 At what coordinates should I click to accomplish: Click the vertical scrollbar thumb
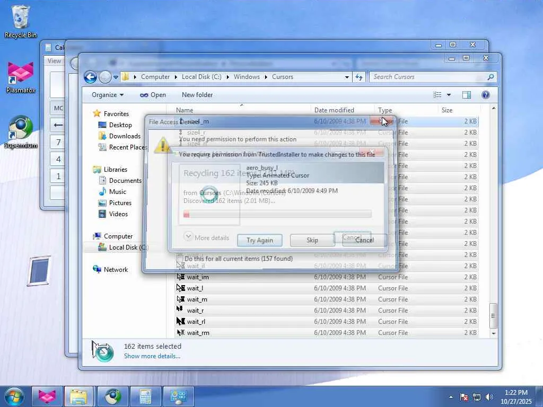pyautogui.click(x=493, y=316)
